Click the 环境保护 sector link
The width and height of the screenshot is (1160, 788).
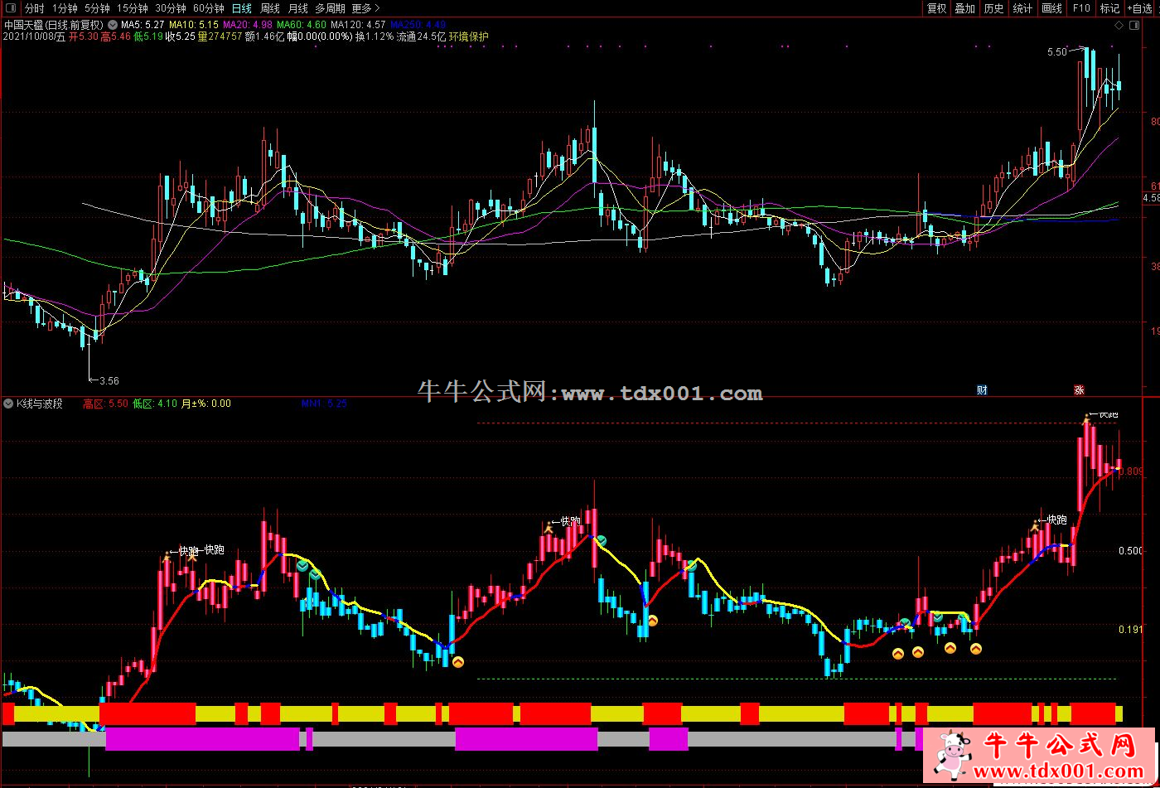(x=468, y=36)
